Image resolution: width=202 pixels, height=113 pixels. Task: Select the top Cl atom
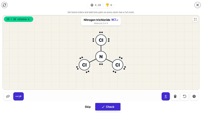point(101,40)
